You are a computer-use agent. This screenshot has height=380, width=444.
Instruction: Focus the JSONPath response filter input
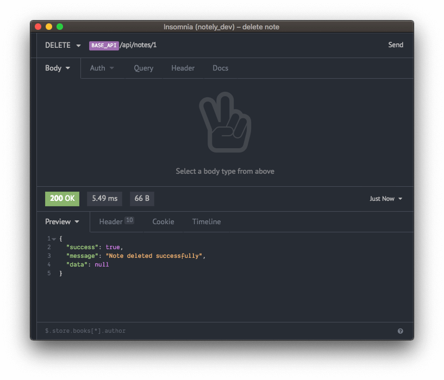coord(217,331)
